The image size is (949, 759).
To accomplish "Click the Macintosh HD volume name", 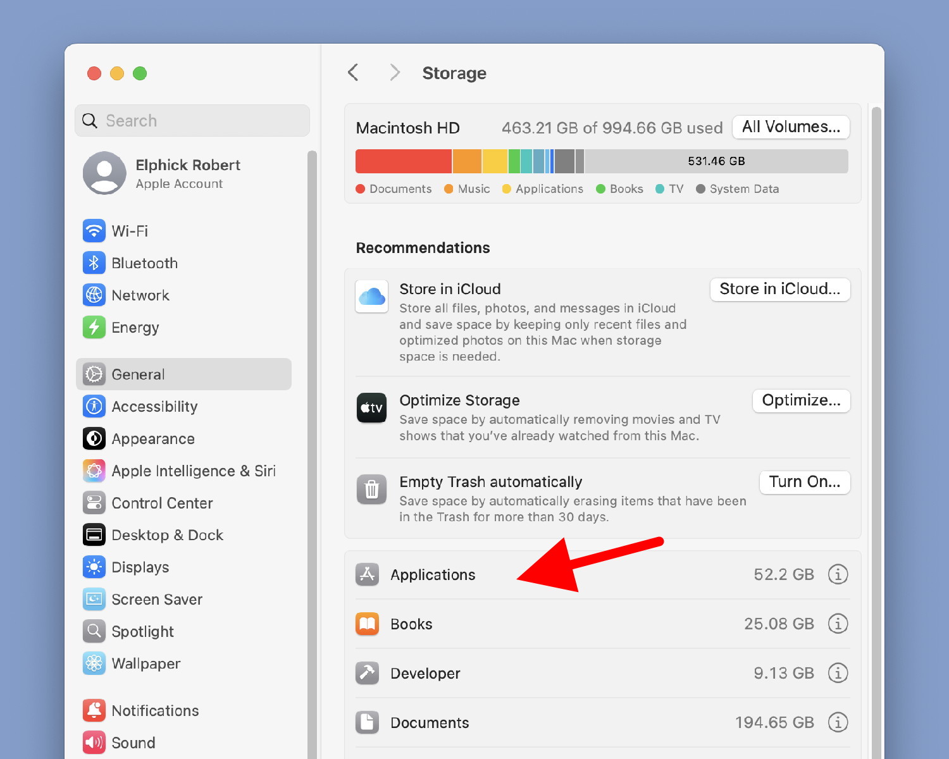I will [x=408, y=128].
